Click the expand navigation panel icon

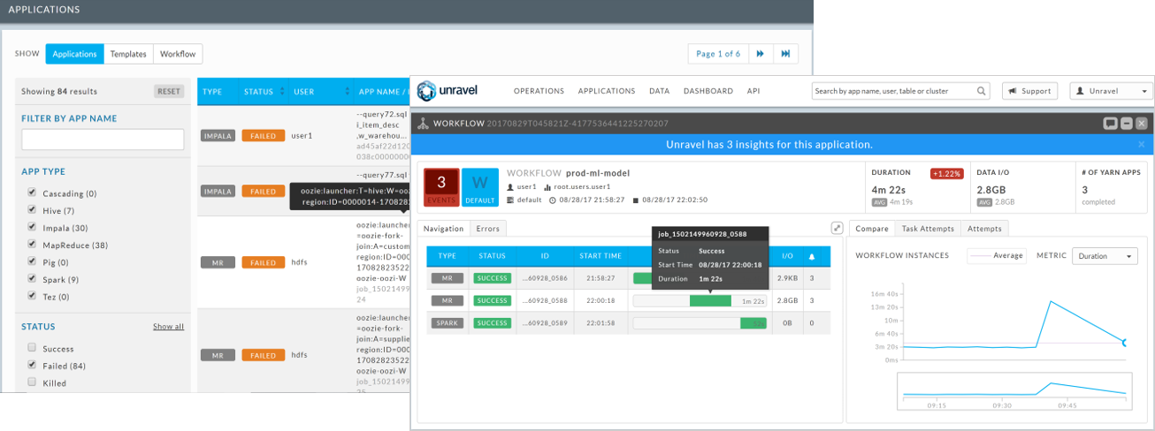[x=837, y=228]
